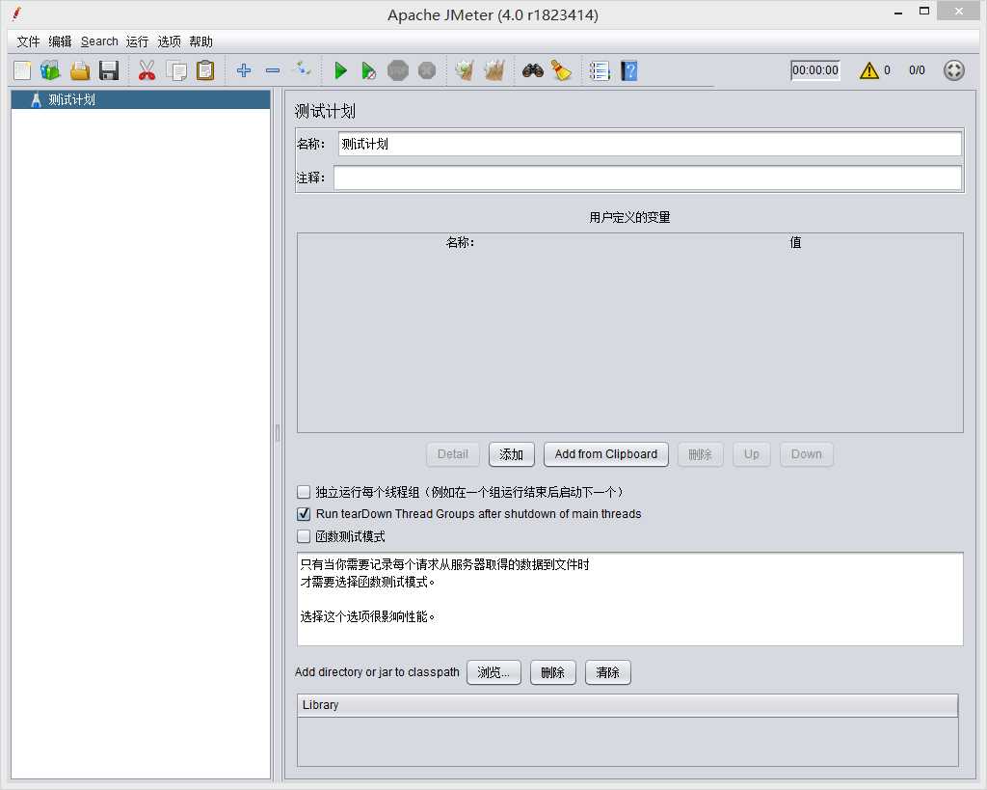
Task: Click the Detail button
Action: (453, 454)
